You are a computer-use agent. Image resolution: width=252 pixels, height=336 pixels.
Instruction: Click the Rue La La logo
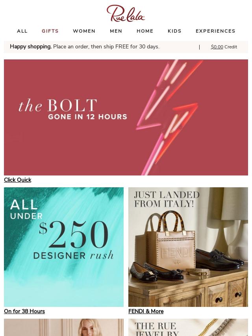(x=126, y=13)
